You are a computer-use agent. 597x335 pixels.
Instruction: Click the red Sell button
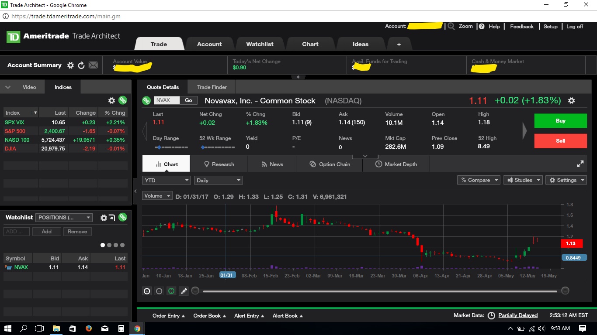tap(560, 141)
